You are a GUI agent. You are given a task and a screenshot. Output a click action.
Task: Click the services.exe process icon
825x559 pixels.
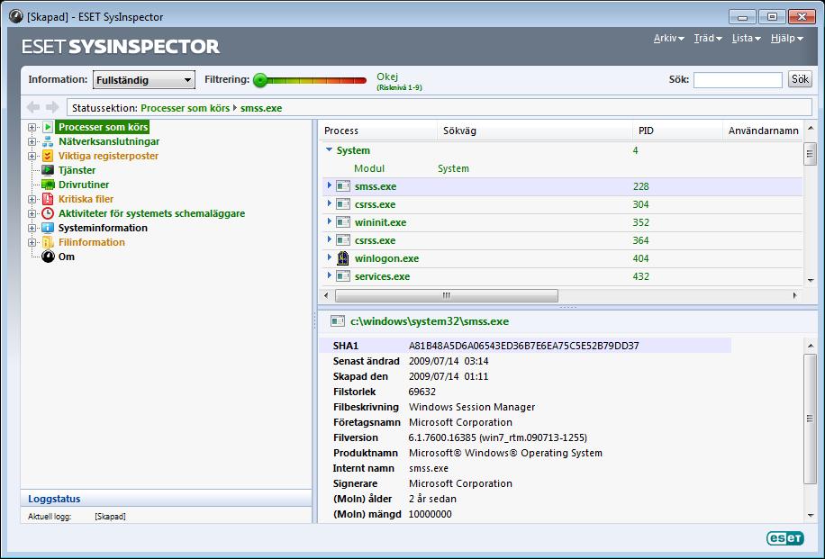(x=343, y=276)
